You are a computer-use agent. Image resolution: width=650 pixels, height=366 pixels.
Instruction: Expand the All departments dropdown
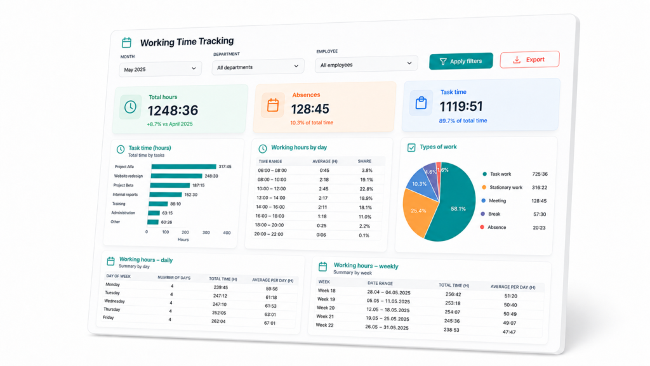(258, 67)
